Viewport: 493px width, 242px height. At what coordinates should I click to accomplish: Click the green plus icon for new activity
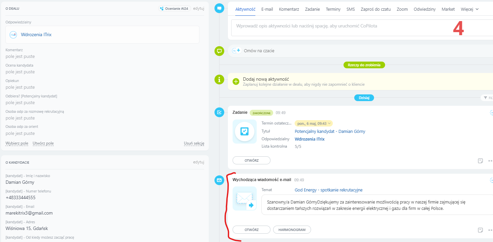[x=236, y=81]
